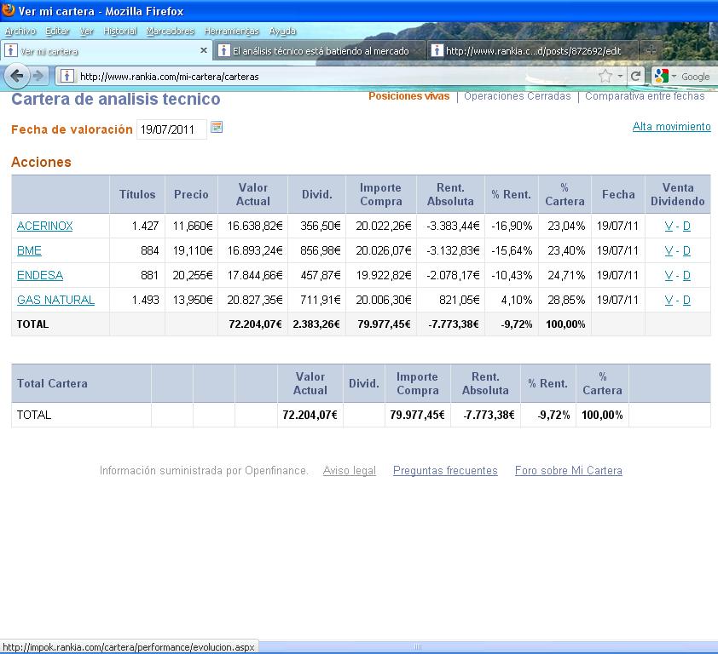The image size is (718, 654).
Task: Click the site identity icon in address bar
Action: 67,76
